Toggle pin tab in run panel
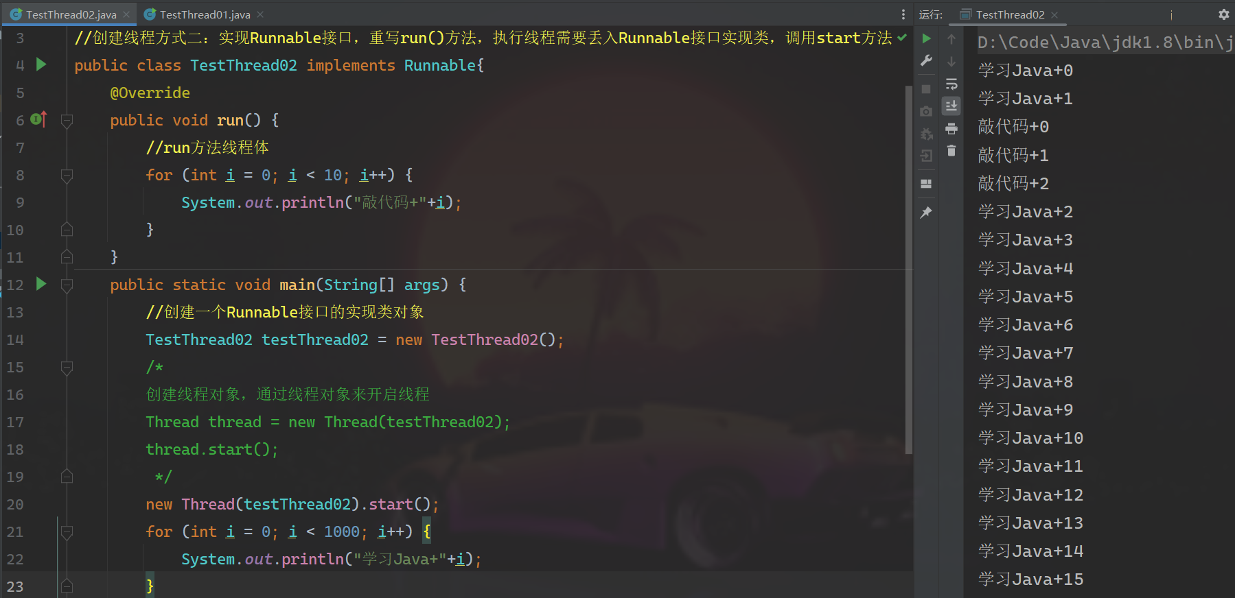 (x=926, y=213)
